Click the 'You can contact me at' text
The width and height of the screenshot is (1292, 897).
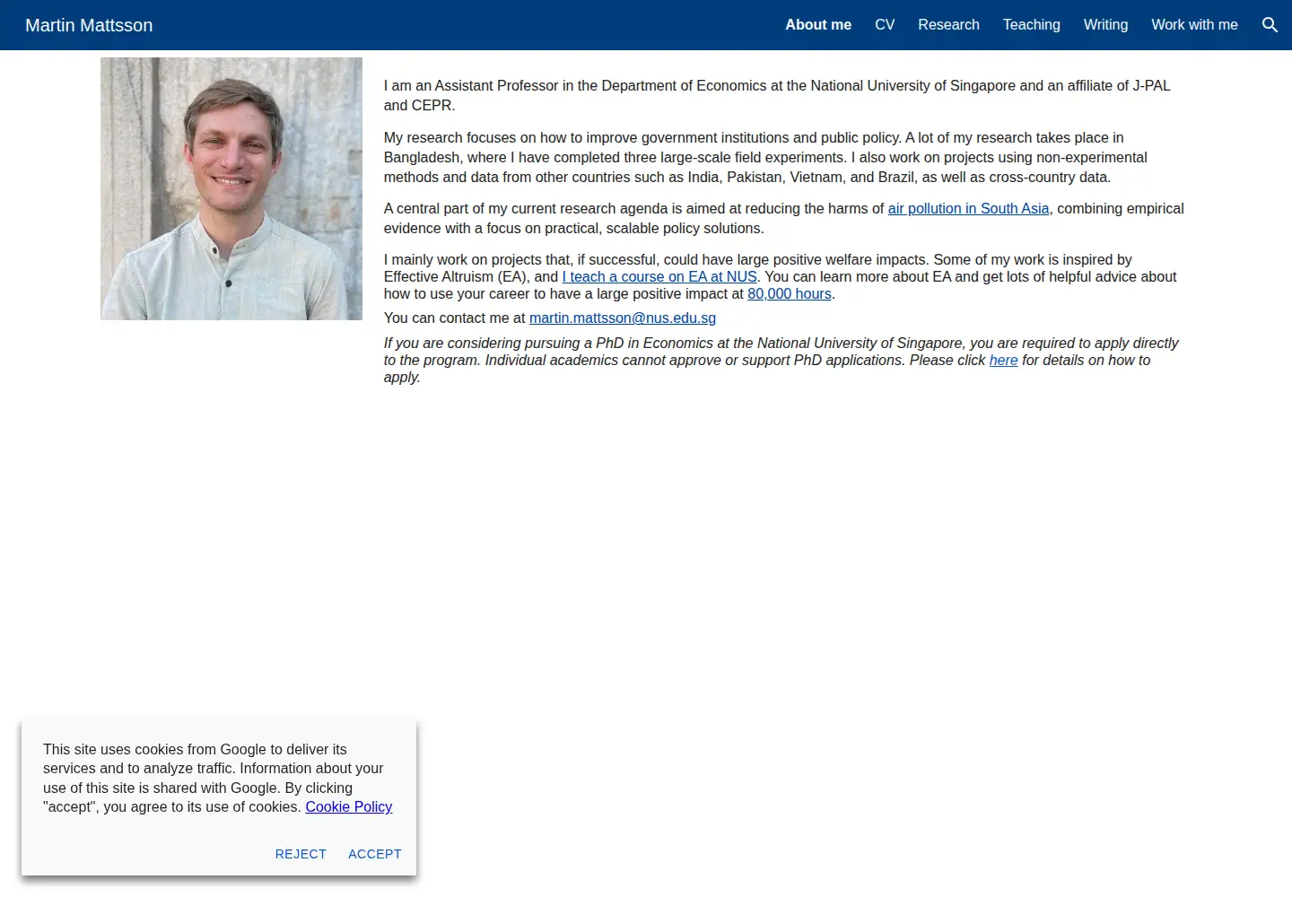[x=455, y=318]
